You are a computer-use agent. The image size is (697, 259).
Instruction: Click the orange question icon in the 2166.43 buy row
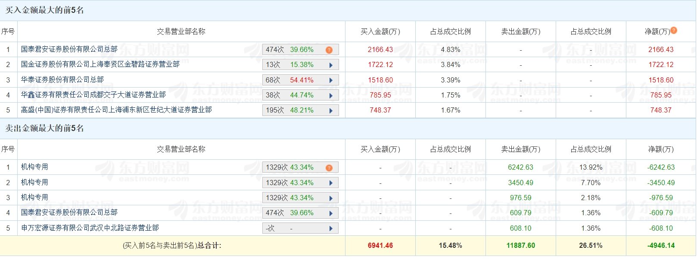coord(329,50)
